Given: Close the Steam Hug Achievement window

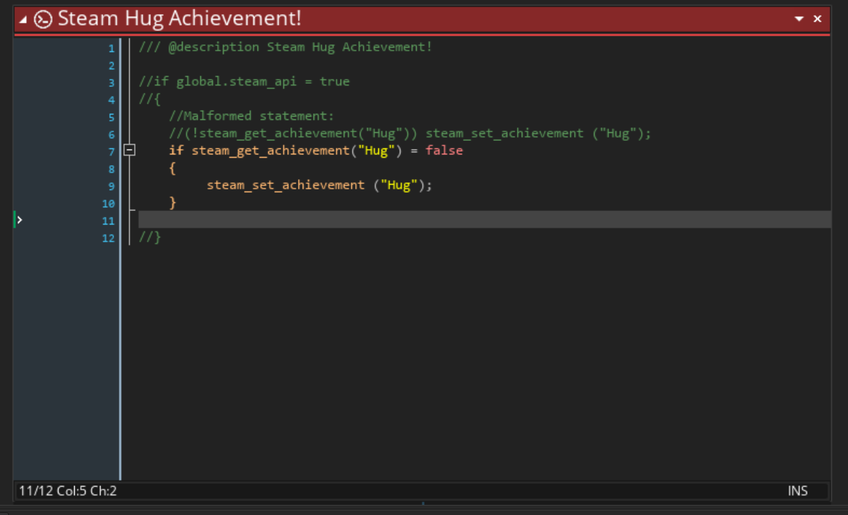Looking at the screenshot, I should click(x=818, y=19).
